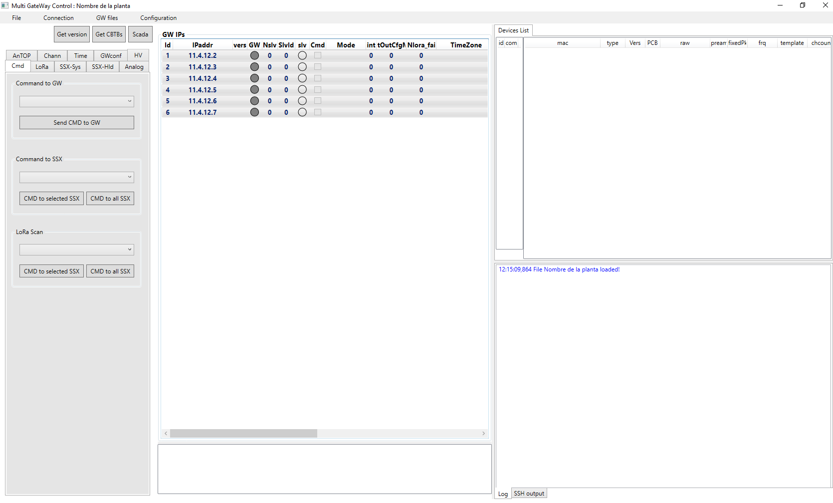Click the Get version button
Image resolution: width=833 pixels, height=503 pixels.
71,34
